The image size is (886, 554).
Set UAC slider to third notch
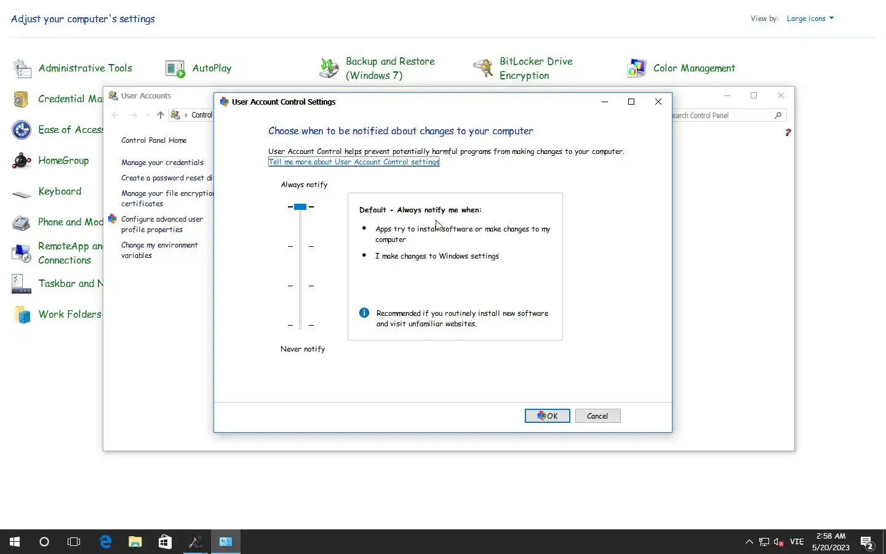[x=300, y=286]
